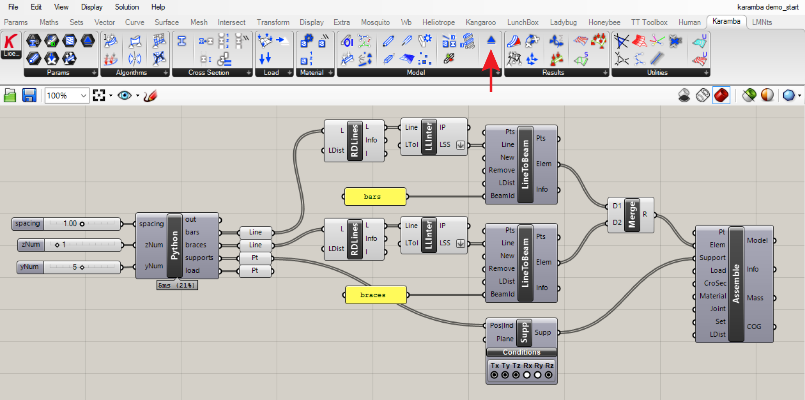Toggle the Ry support condition
Image resolution: width=805 pixels, height=400 pixels.
click(x=538, y=375)
